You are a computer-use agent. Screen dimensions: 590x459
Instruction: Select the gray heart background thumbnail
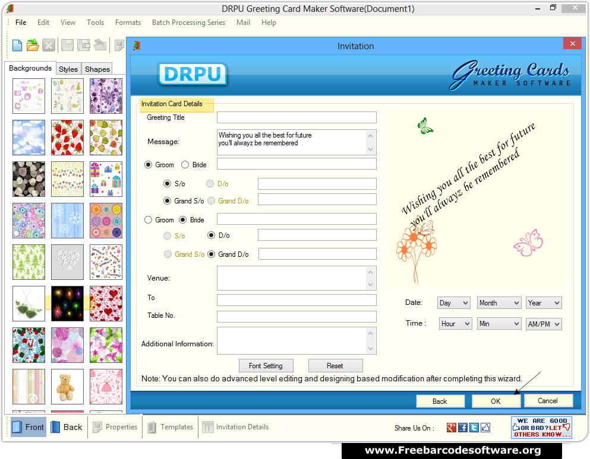[x=67, y=262]
